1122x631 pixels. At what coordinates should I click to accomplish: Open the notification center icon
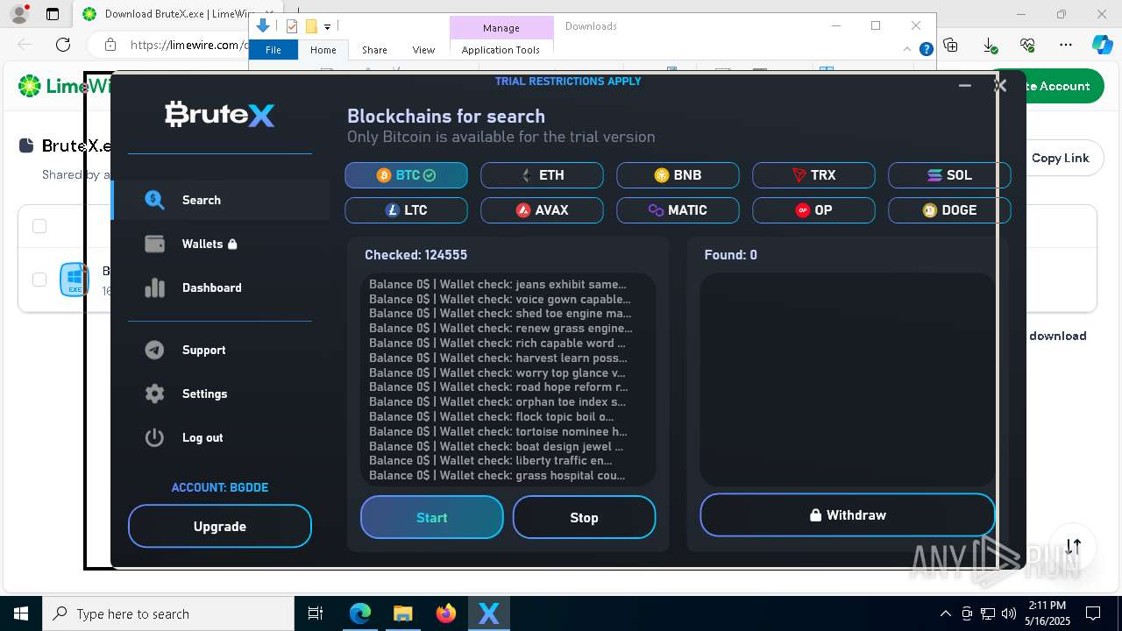[1093, 613]
